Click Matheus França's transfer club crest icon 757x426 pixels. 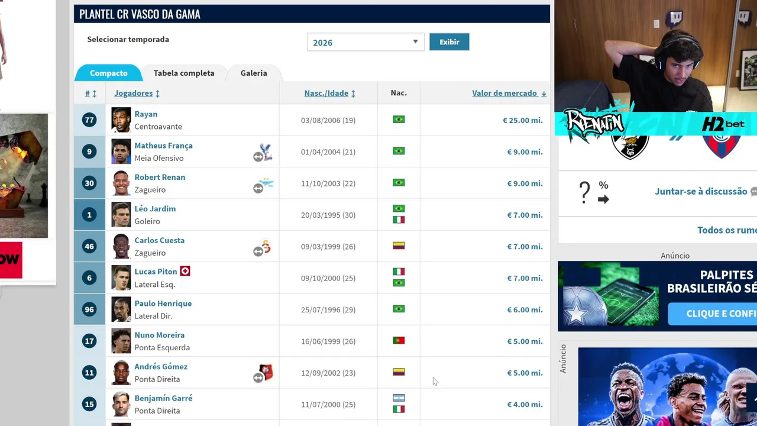[266, 151]
